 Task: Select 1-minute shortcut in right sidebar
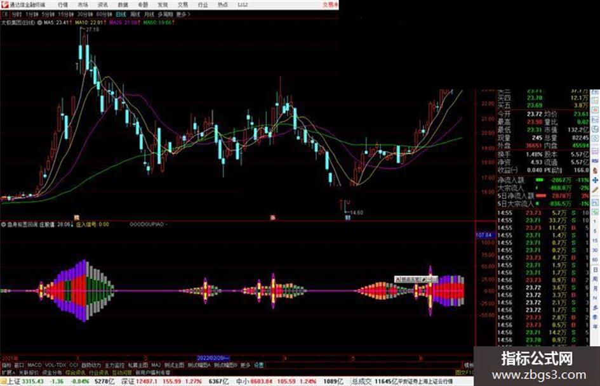click(596, 222)
